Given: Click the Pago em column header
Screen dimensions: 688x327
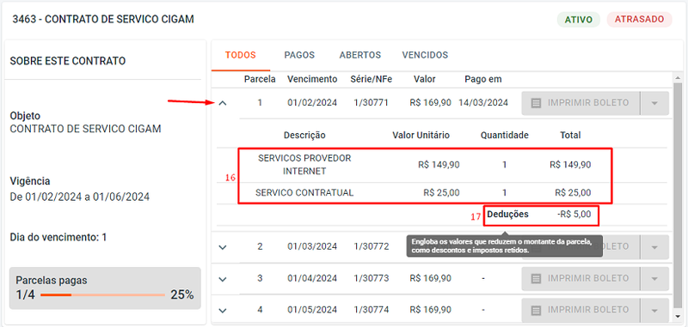Looking at the screenshot, I should (483, 79).
